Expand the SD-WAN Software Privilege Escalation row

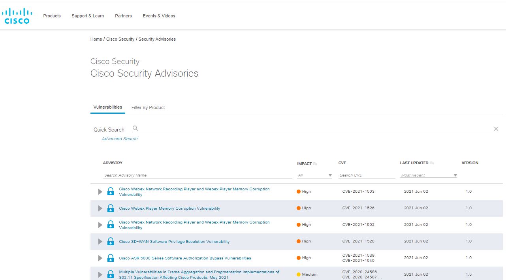click(x=100, y=241)
